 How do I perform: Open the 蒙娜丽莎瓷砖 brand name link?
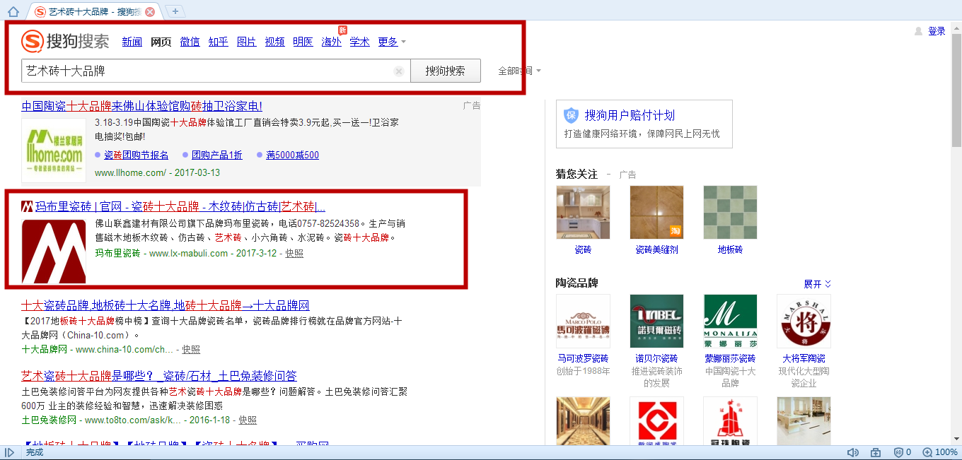(730, 358)
